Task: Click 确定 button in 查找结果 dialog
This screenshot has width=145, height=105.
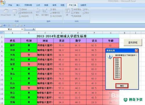Action: coord(122,86)
